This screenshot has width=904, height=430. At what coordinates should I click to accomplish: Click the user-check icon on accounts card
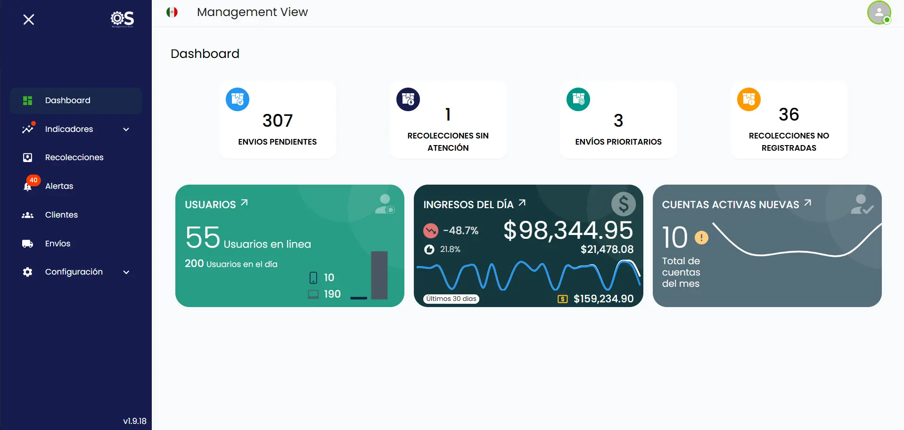(x=863, y=204)
